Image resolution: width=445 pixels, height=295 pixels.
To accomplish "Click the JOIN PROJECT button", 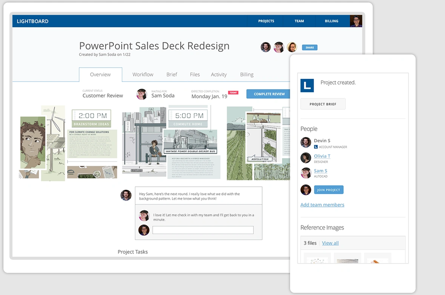I will pos(329,190).
